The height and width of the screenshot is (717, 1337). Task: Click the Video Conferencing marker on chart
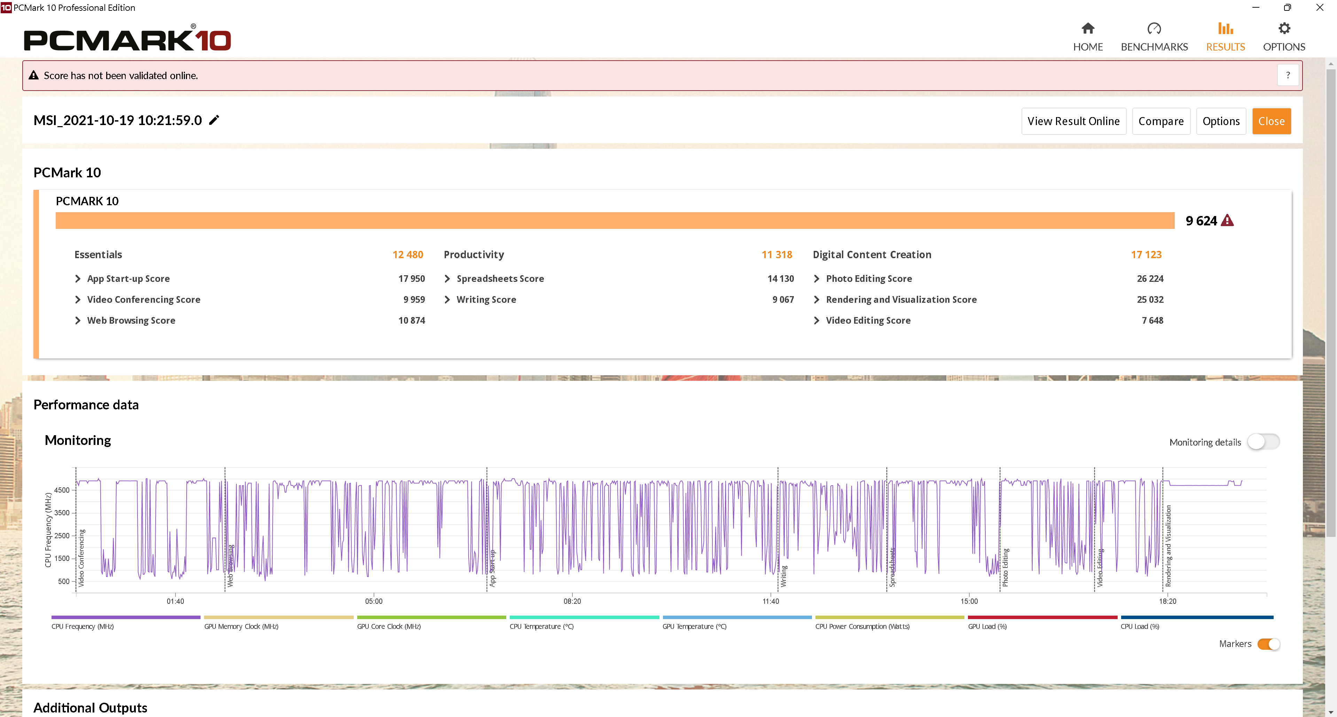81,558
